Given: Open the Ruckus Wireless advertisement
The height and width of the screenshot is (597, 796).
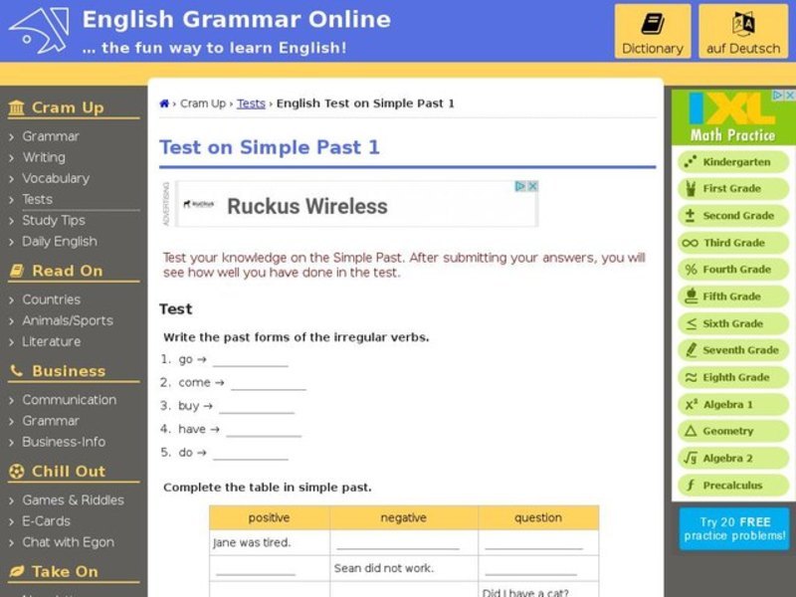Looking at the screenshot, I should click(x=307, y=207).
